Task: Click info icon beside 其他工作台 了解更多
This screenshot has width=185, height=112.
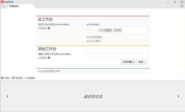Action: (x=49, y=58)
